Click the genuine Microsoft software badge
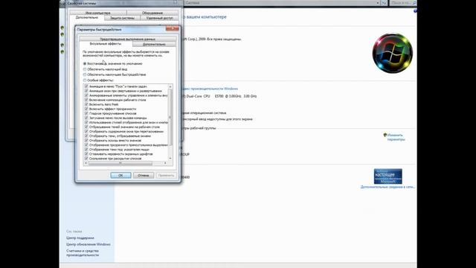The width and height of the screenshot is (476, 268). click(388, 176)
